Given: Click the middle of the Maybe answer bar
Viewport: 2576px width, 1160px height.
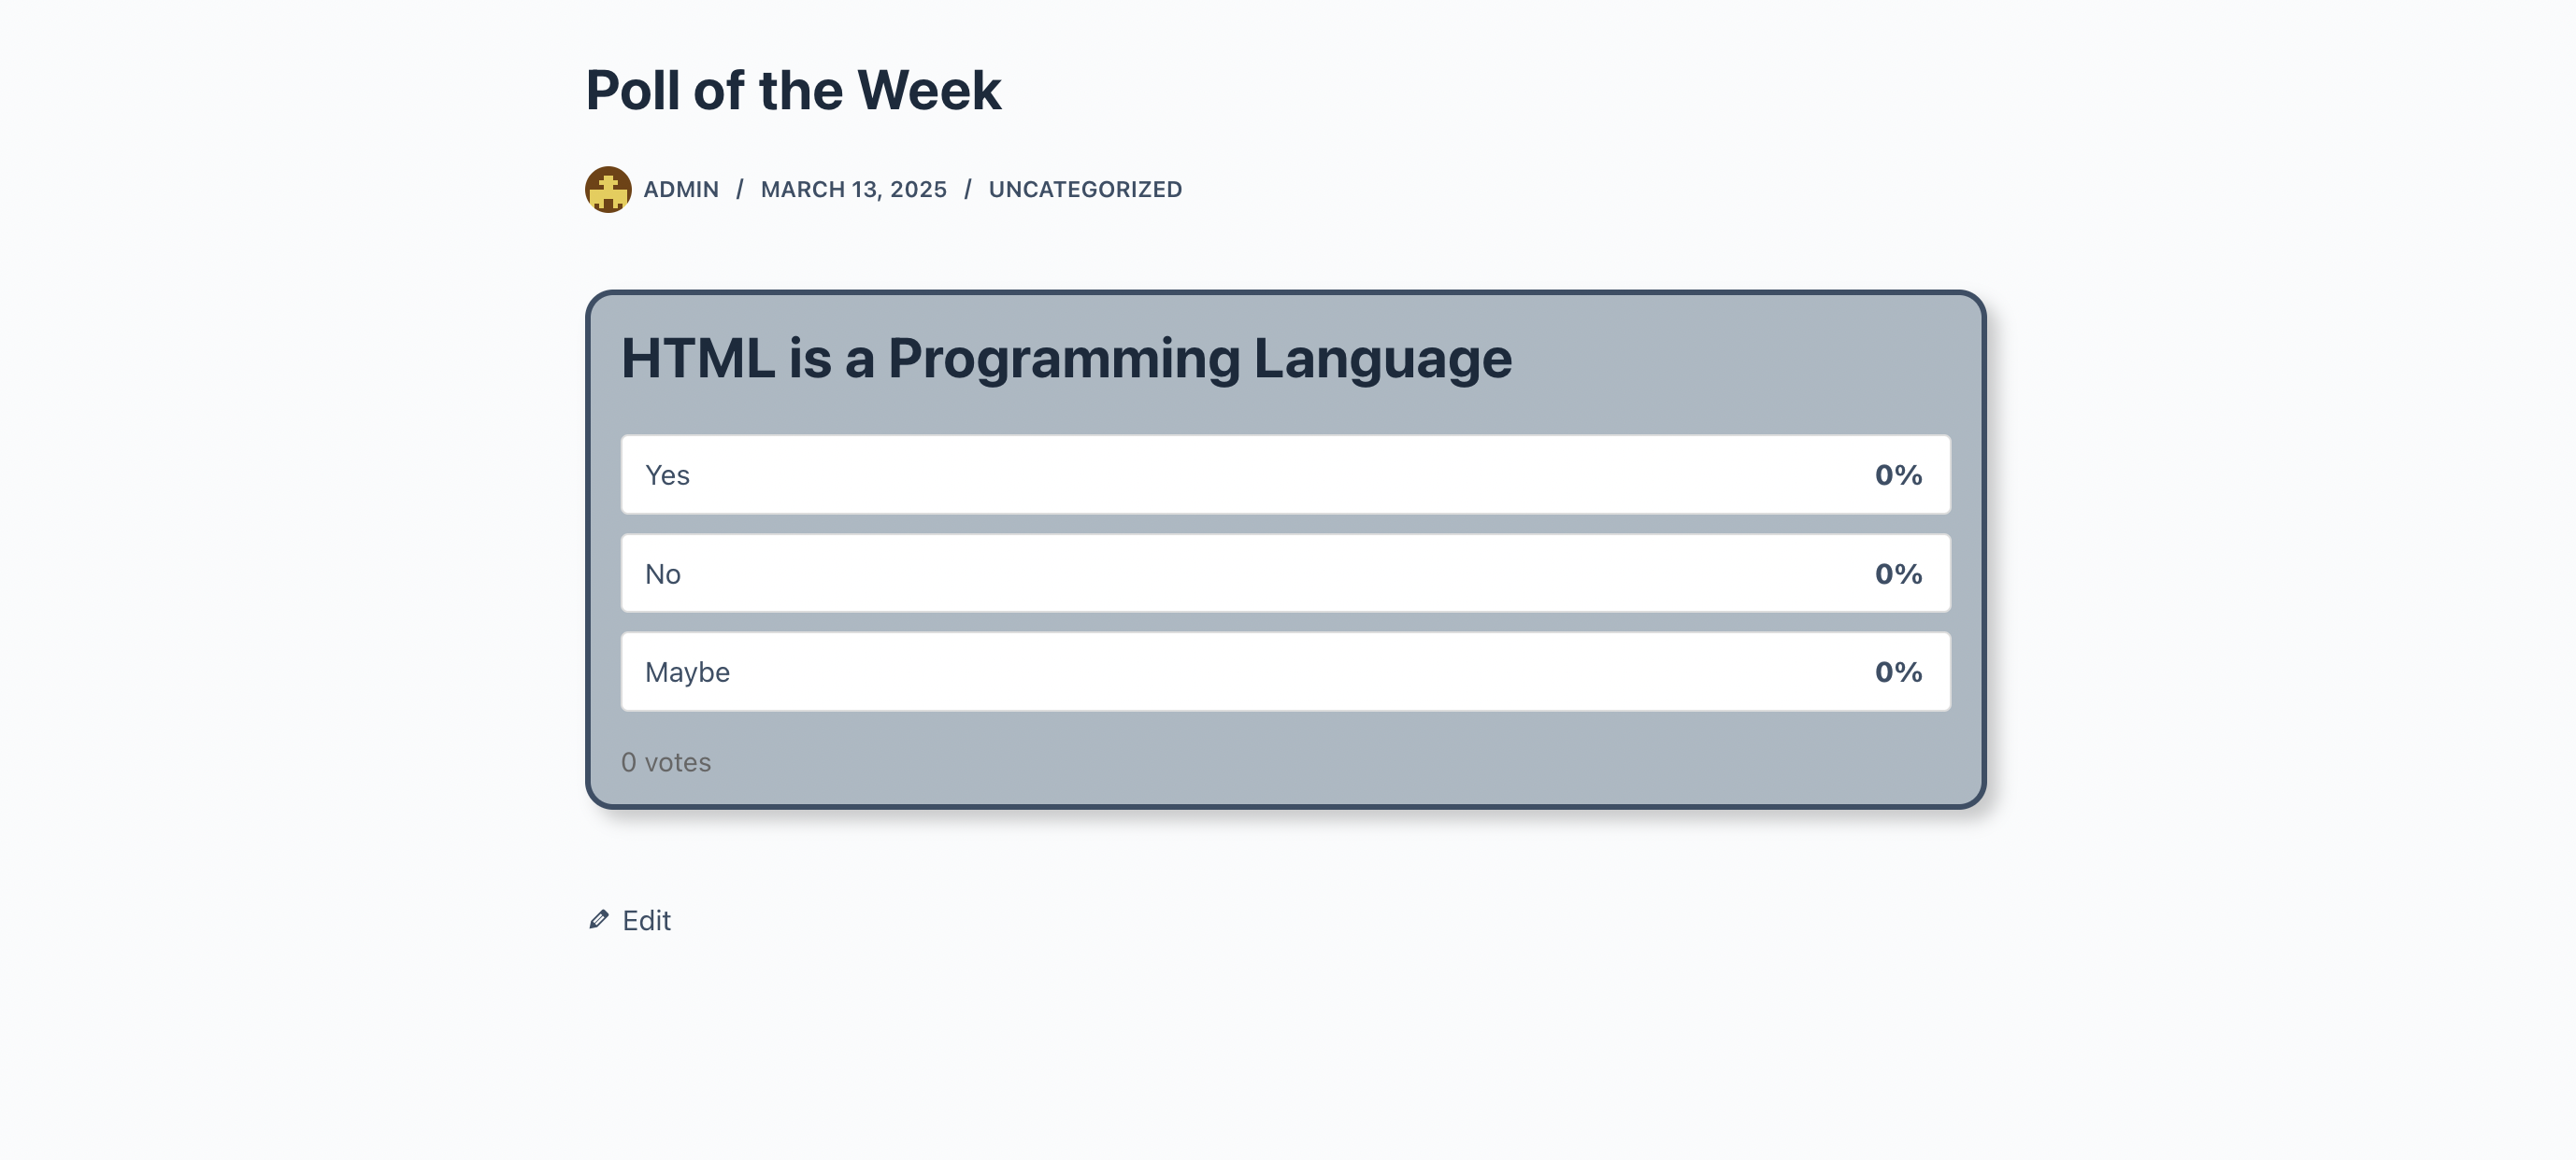Looking at the screenshot, I should coord(1285,672).
